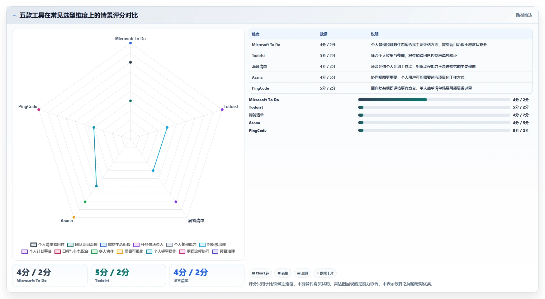The width and height of the screenshot is (545, 299).
Task: Toggle the 任务快速录入 legend entry
Action: tap(148, 245)
